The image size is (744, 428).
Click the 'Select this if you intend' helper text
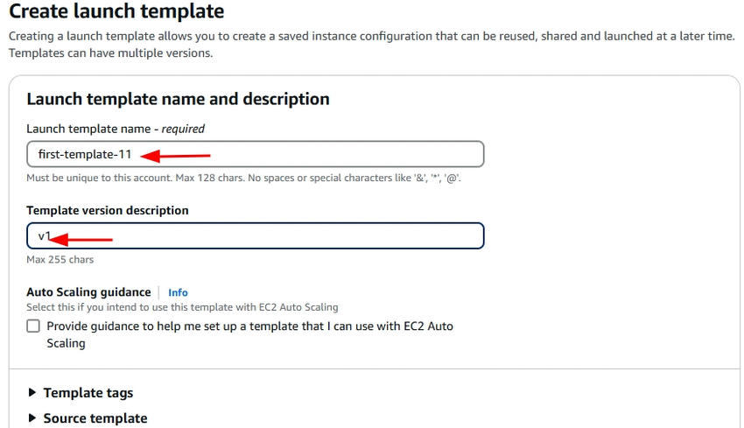pyautogui.click(x=182, y=307)
